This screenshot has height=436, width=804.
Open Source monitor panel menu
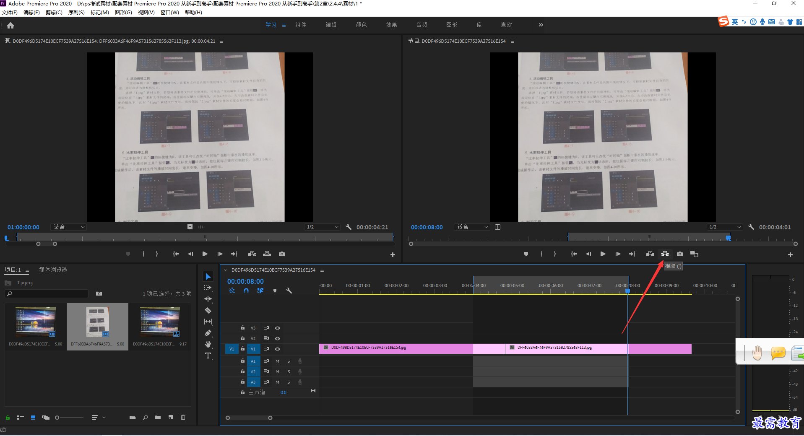click(221, 41)
